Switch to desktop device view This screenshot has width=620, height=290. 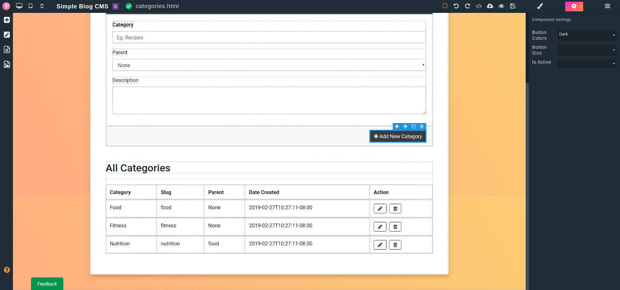(x=19, y=6)
